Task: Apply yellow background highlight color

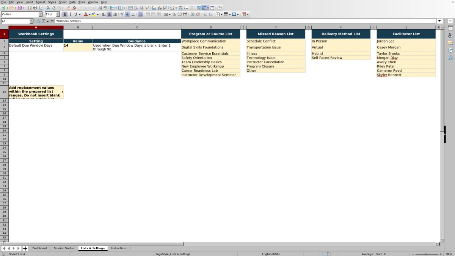Action: [x=94, y=14]
